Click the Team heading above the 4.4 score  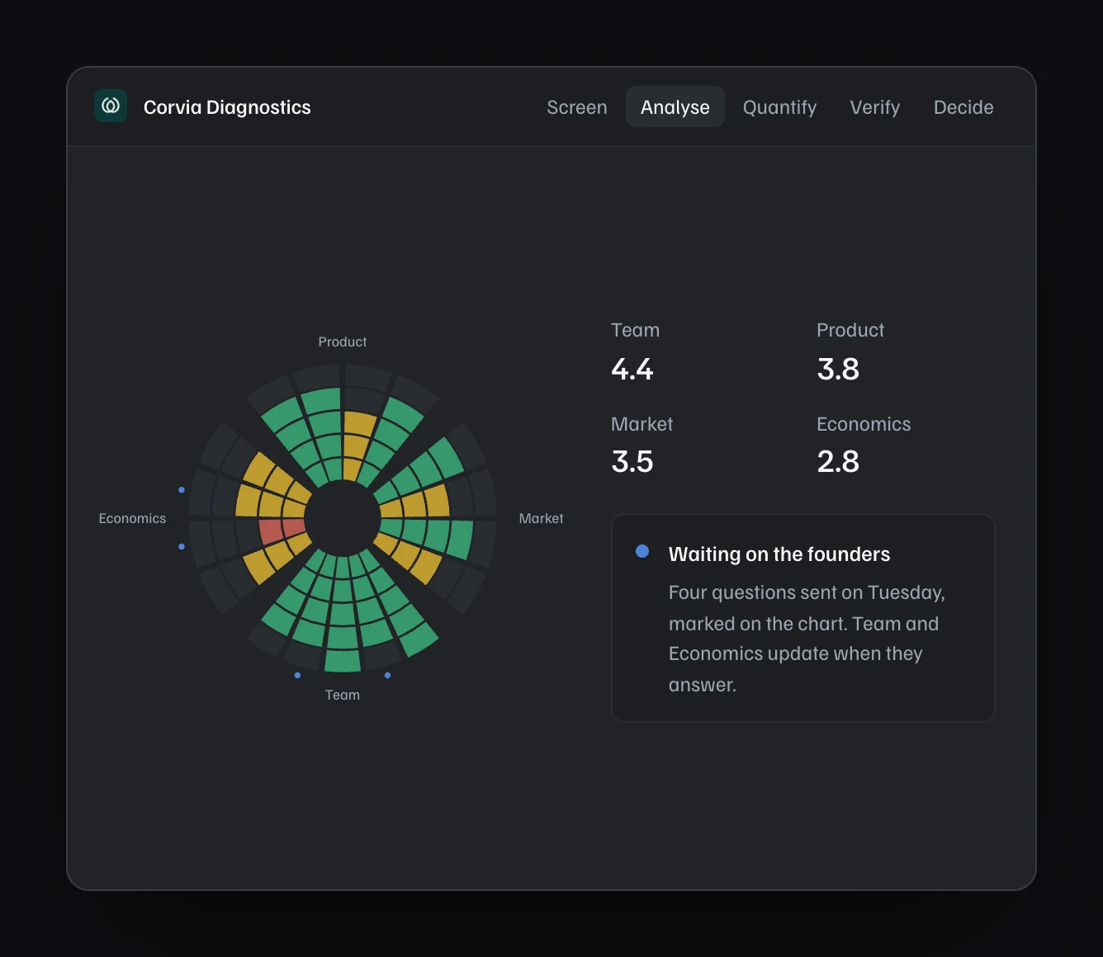[635, 330]
